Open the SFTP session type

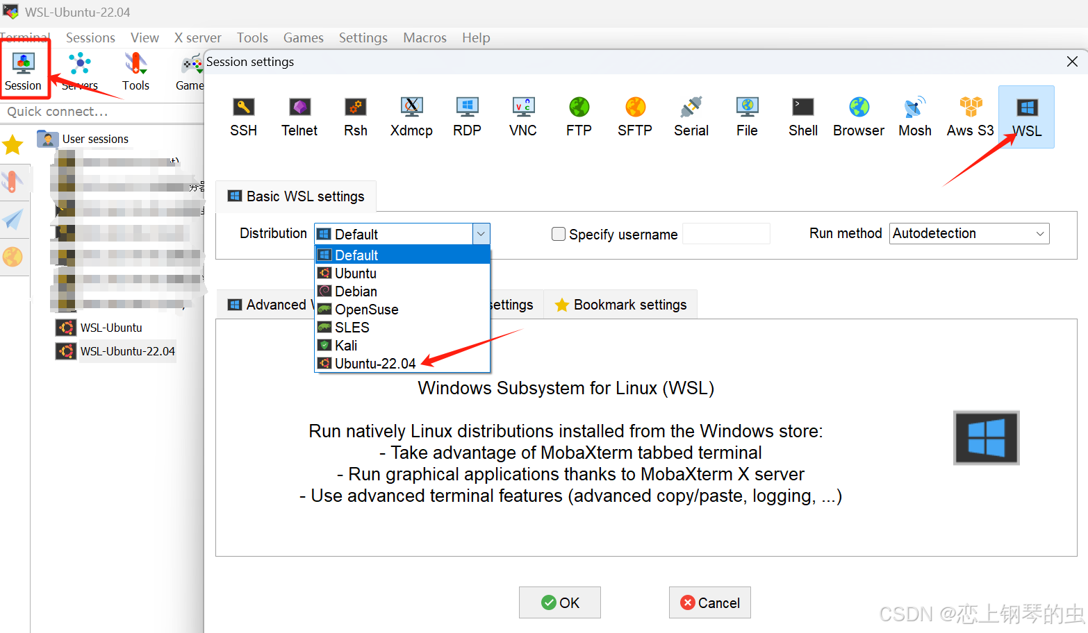pyautogui.click(x=634, y=116)
